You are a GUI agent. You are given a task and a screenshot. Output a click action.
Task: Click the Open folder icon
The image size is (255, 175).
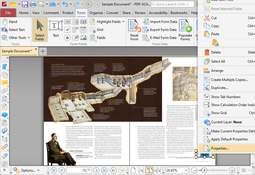pos(13,4)
